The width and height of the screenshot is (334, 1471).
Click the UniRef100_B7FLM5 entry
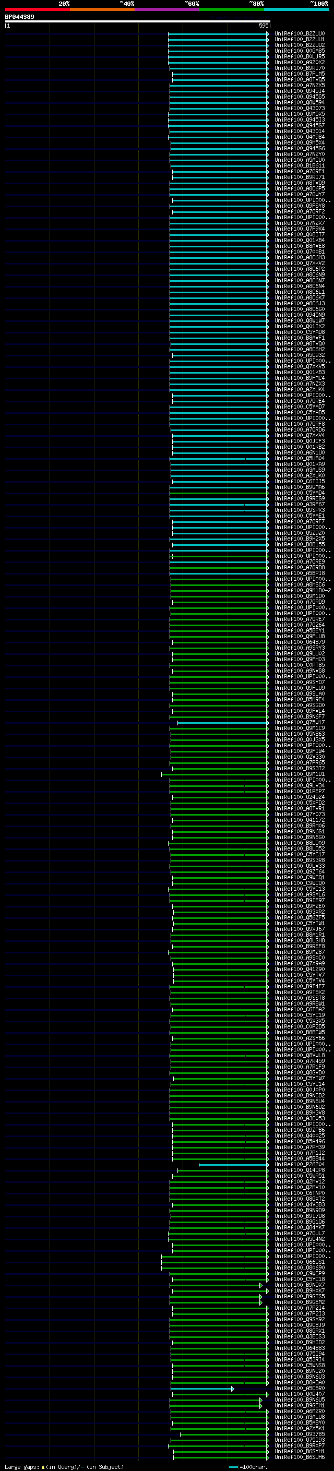coord(299,74)
